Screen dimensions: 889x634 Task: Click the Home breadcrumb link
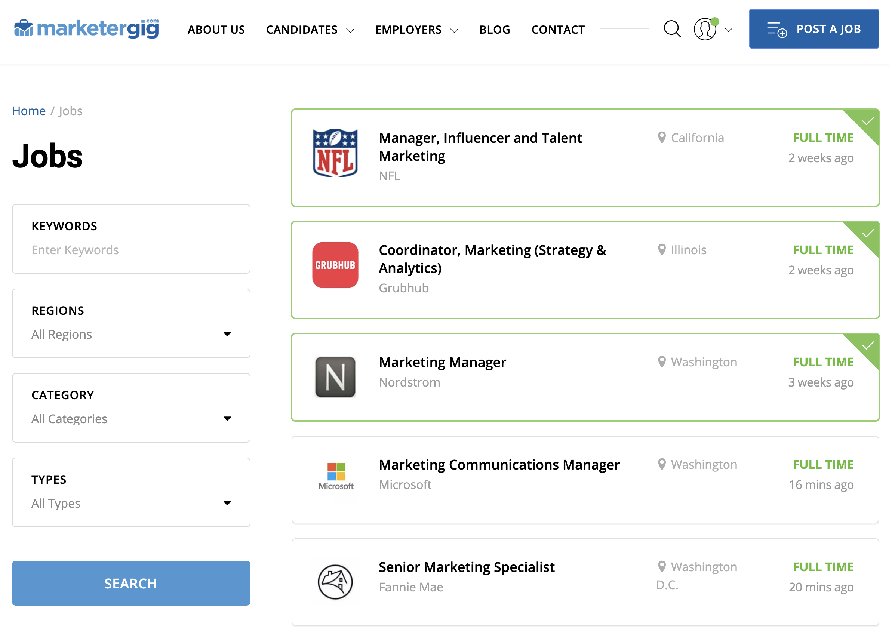point(28,111)
